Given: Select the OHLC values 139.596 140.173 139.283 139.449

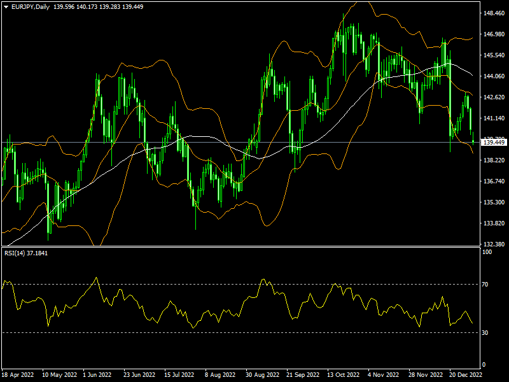Looking at the screenshot, I should (x=98, y=7).
